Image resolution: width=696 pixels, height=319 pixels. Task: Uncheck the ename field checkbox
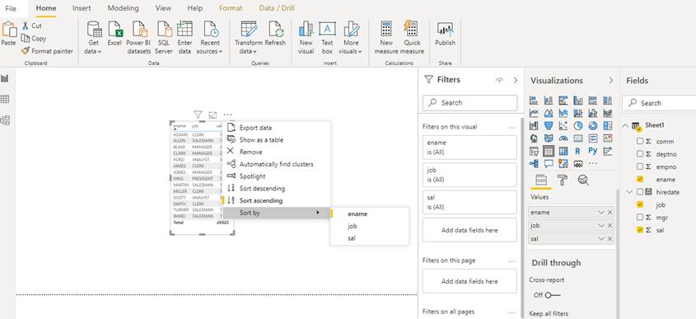[640, 180]
